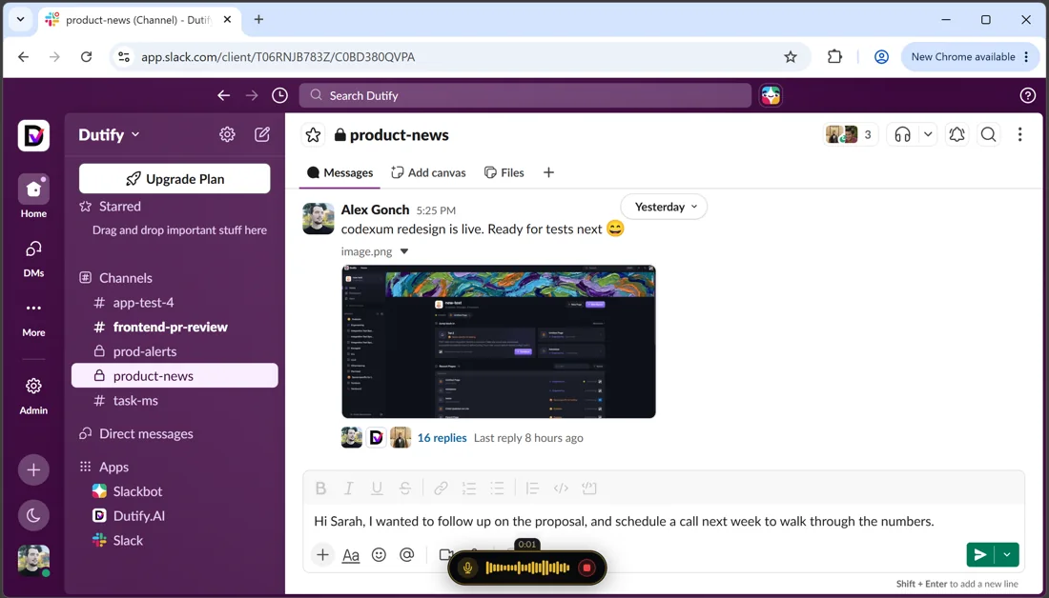Apply inline code formatting
The width and height of the screenshot is (1049, 598).
[x=561, y=488]
